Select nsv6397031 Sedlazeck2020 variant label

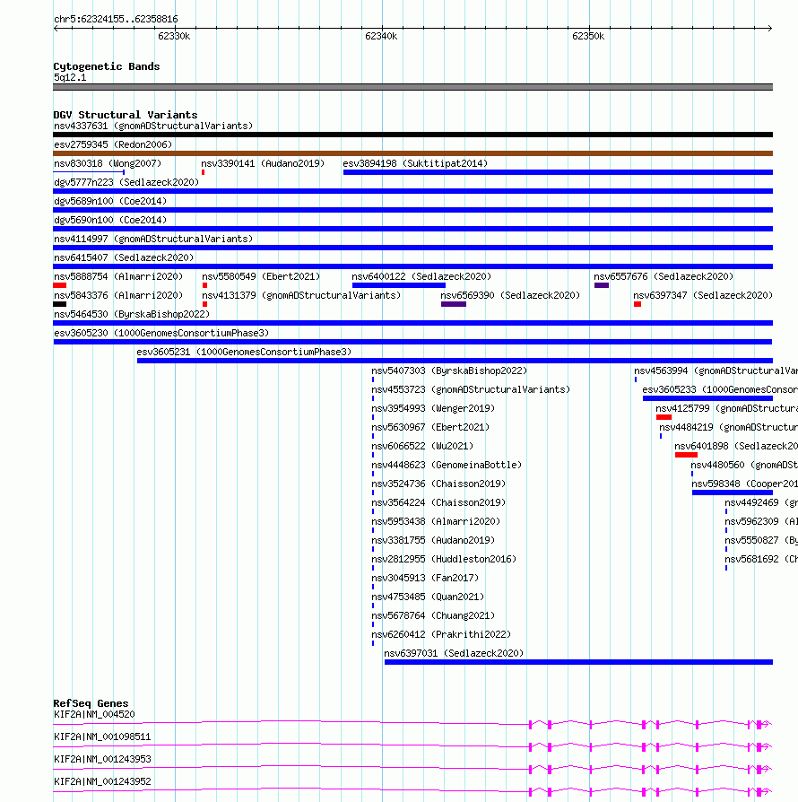[x=454, y=654]
